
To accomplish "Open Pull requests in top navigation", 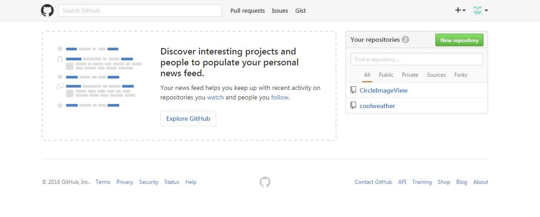I will [248, 10].
